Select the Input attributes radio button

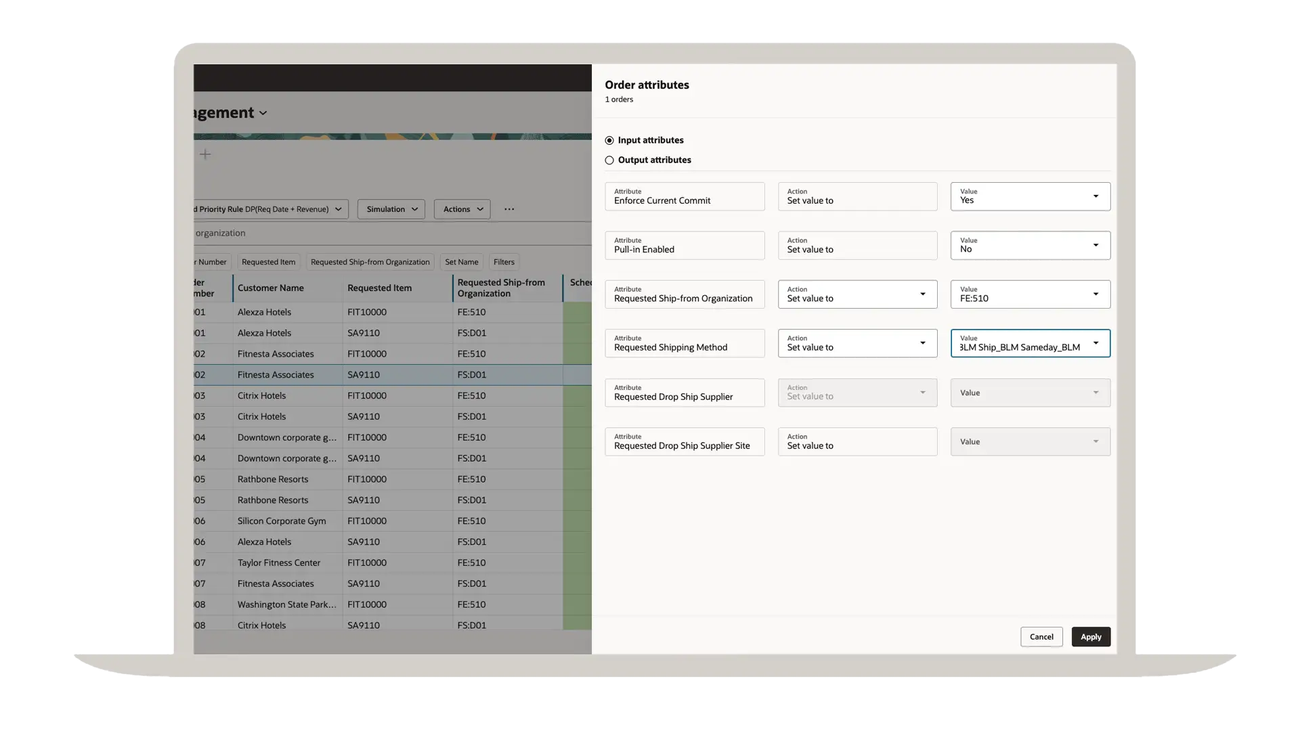click(x=609, y=140)
